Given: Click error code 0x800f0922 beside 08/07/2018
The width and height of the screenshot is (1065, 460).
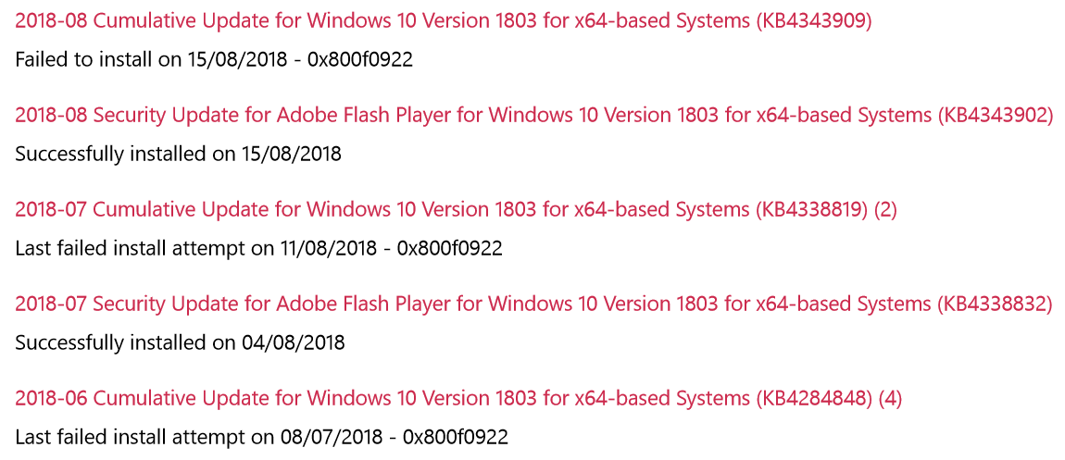Looking at the screenshot, I should 456,437.
